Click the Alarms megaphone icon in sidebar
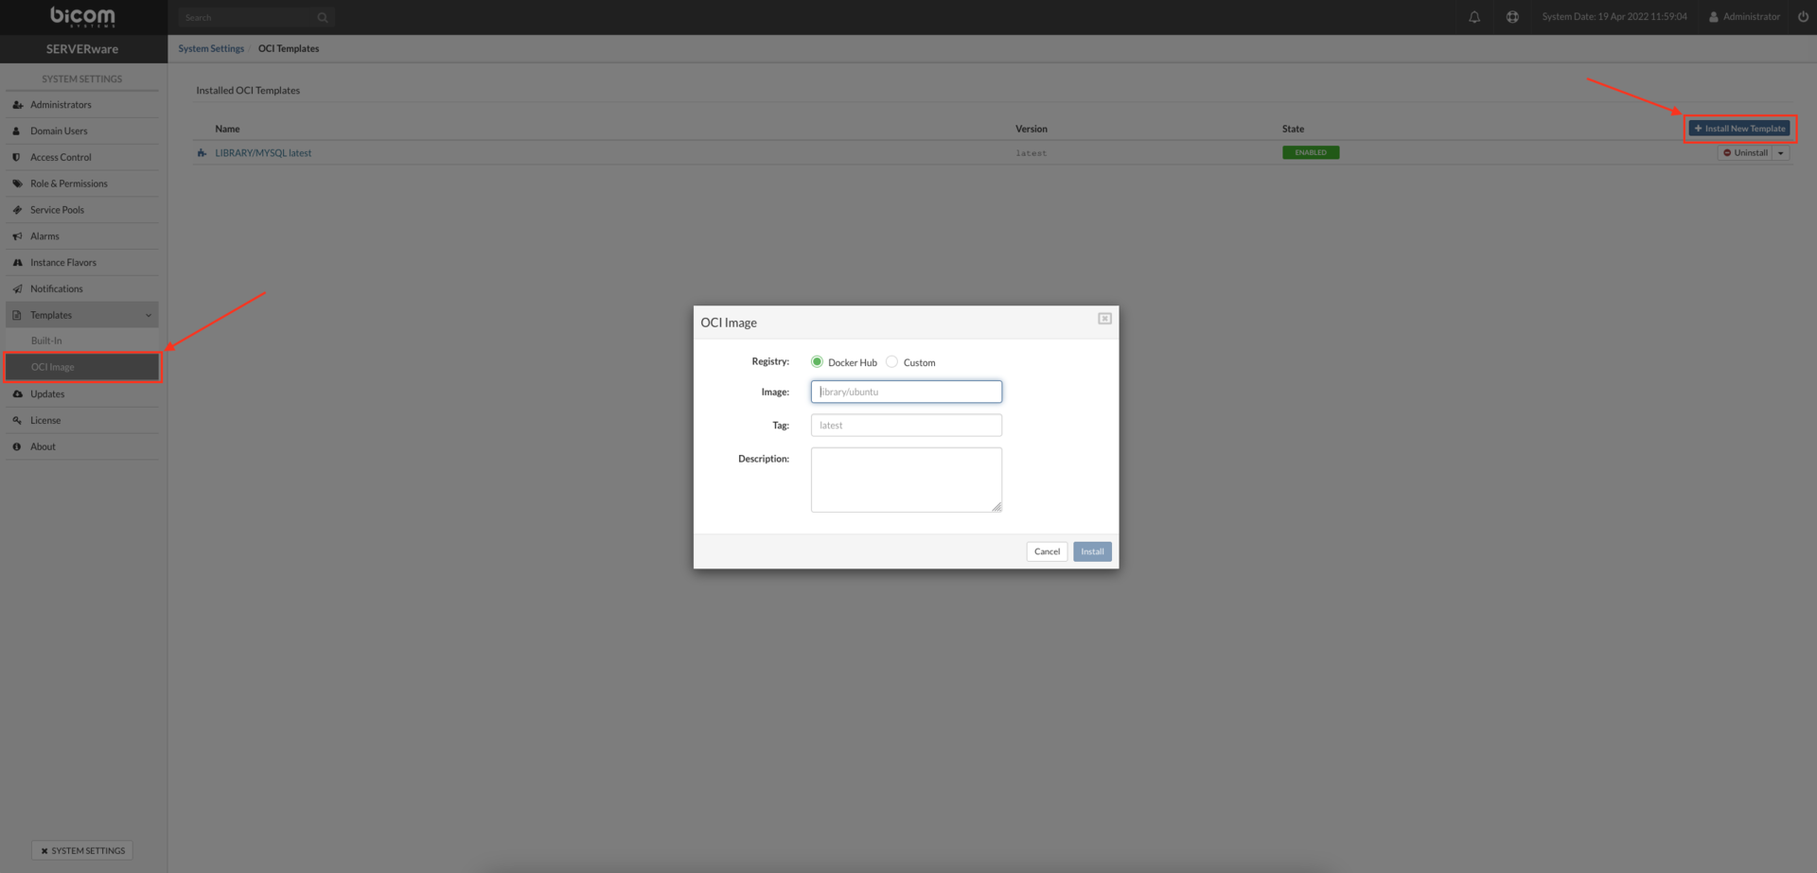The image size is (1817, 873). (17, 236)
